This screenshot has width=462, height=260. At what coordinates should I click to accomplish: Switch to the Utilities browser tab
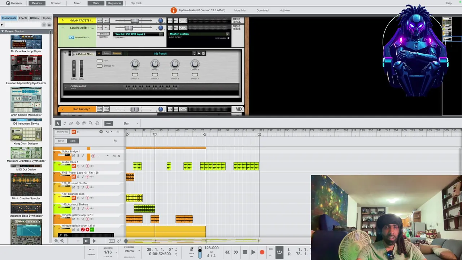(34, 18)
